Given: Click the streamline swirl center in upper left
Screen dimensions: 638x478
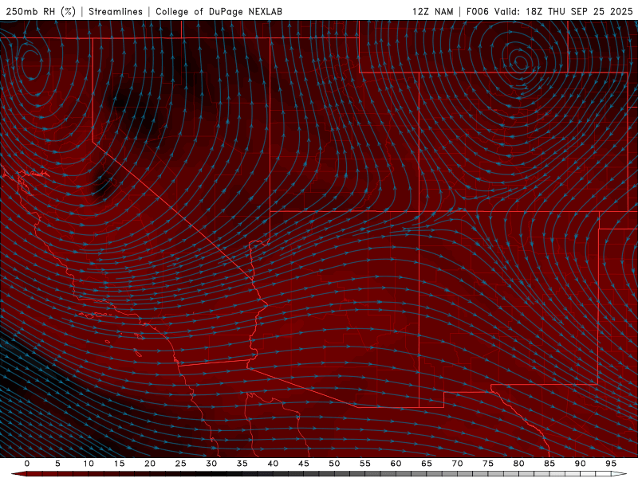Looking at the screenshot, I should [32, 65].
